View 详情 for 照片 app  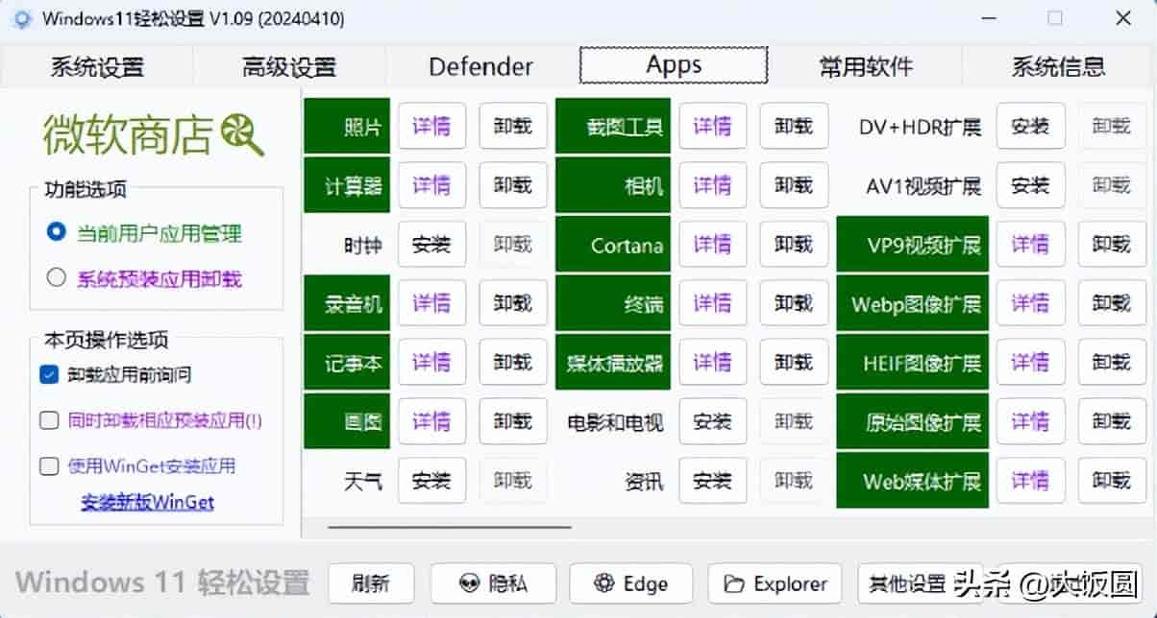click(x=431, y=126)
